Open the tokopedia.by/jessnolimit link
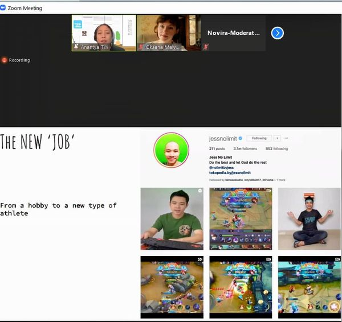This screenshot has width=342, height=322. [230, 172]
